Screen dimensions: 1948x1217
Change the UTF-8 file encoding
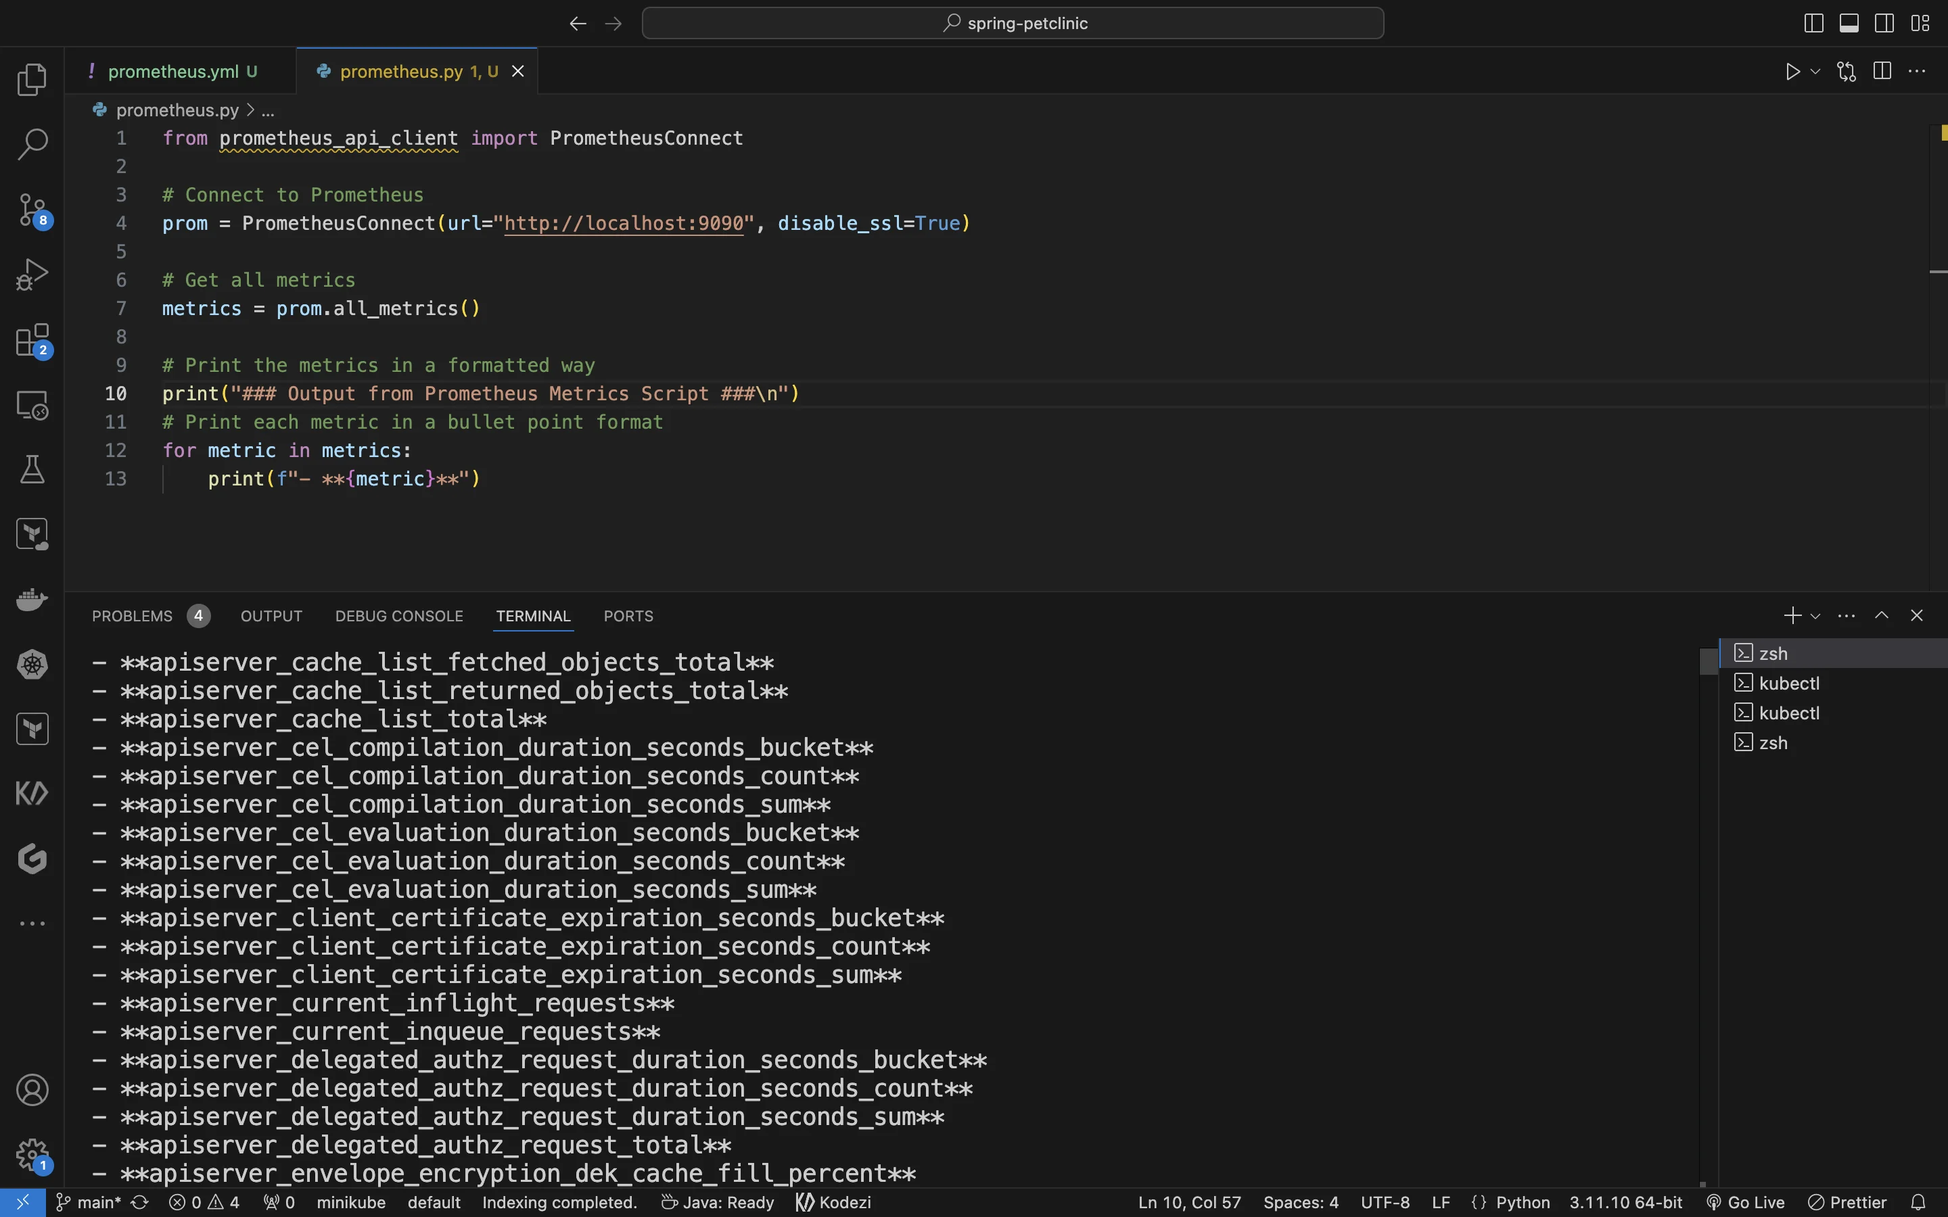pyautogui.click(x=1385, y=1203)
